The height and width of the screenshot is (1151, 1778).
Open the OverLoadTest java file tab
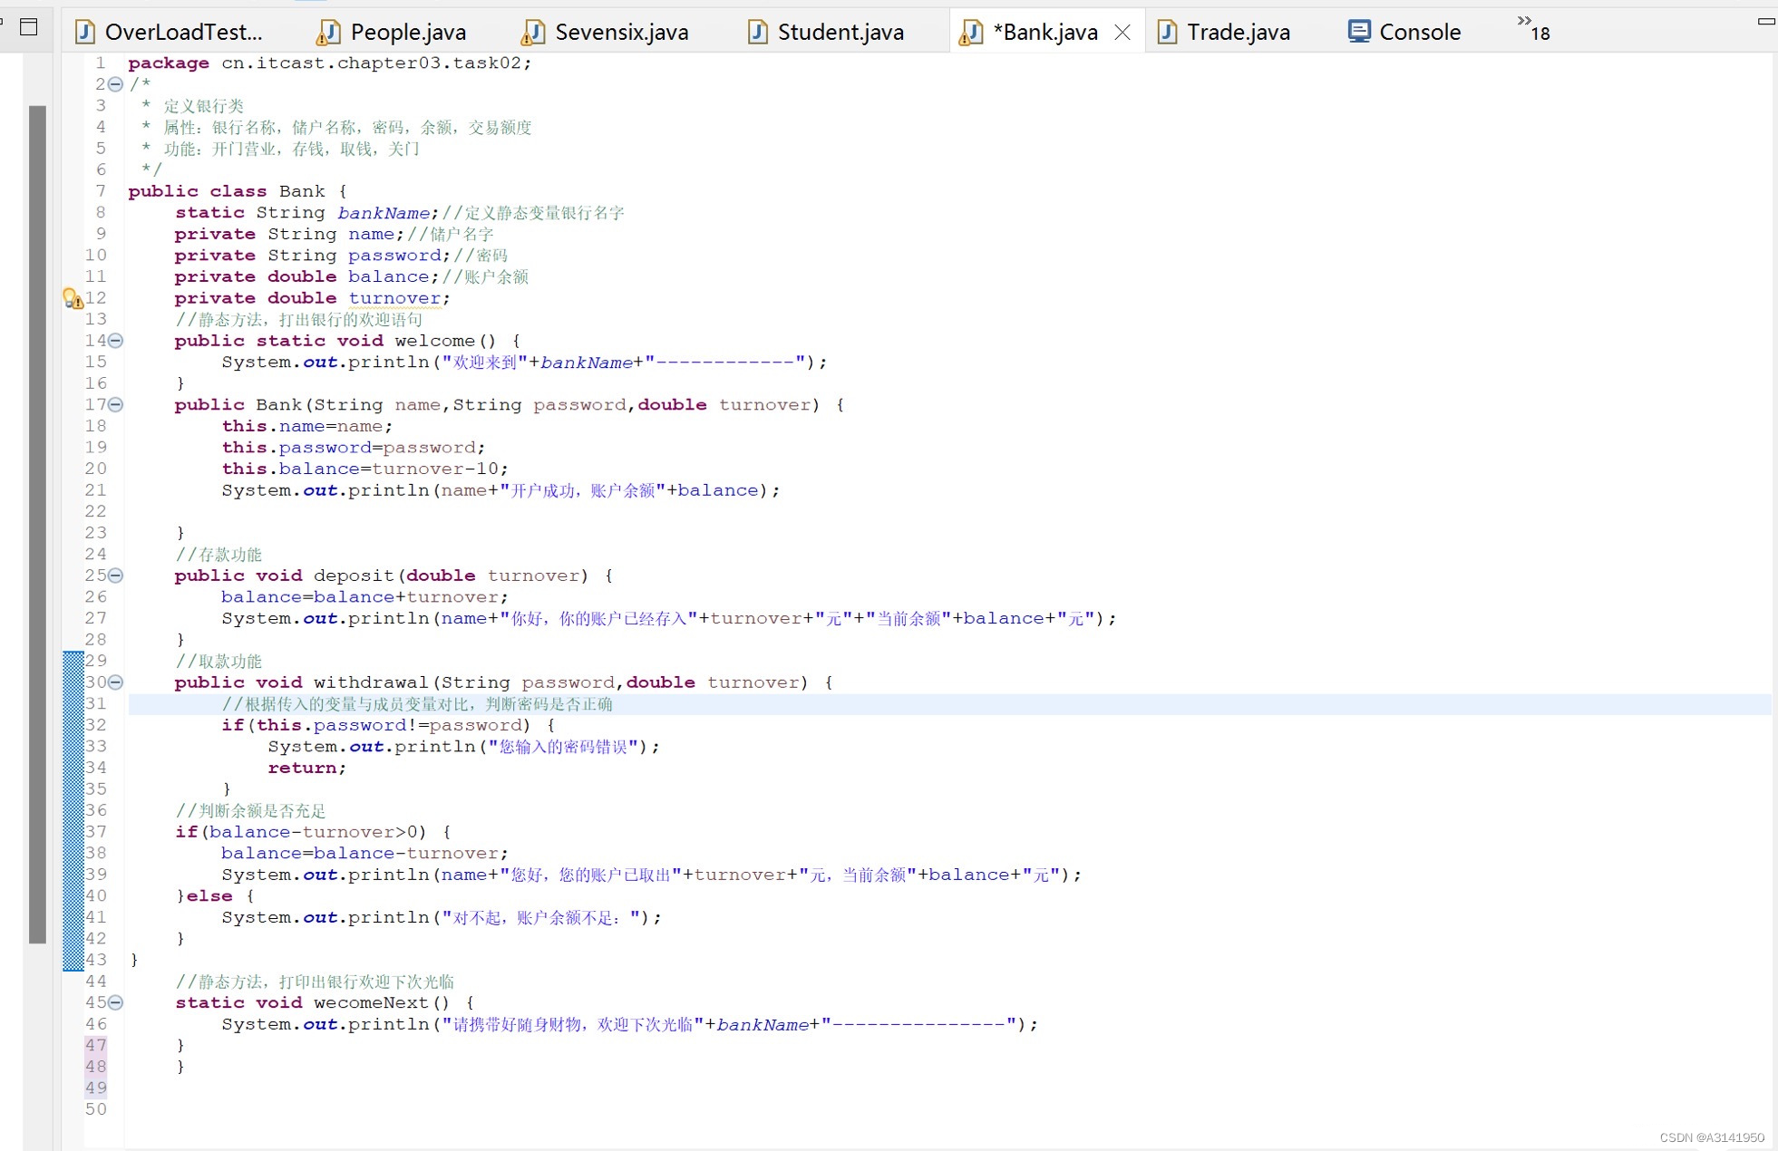click(x=182, y=33)
